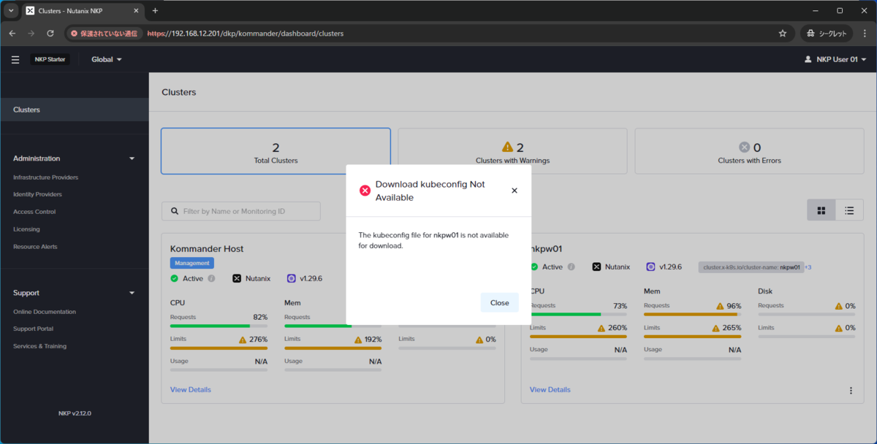Image resolution: width=877 pixels, height=444 pixels.
Task: Open the Licensing page
Action: [x=26, y=229]
